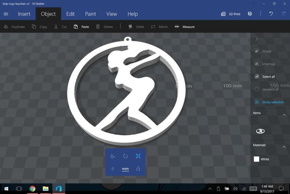
Task: Click the Paste icon in toolbar
Action: click(76, 27)
